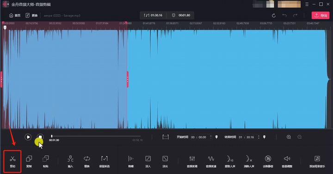This screenshot has width=333, height=174.
Task: Click the right red selection handle
Action: (128, 79)
